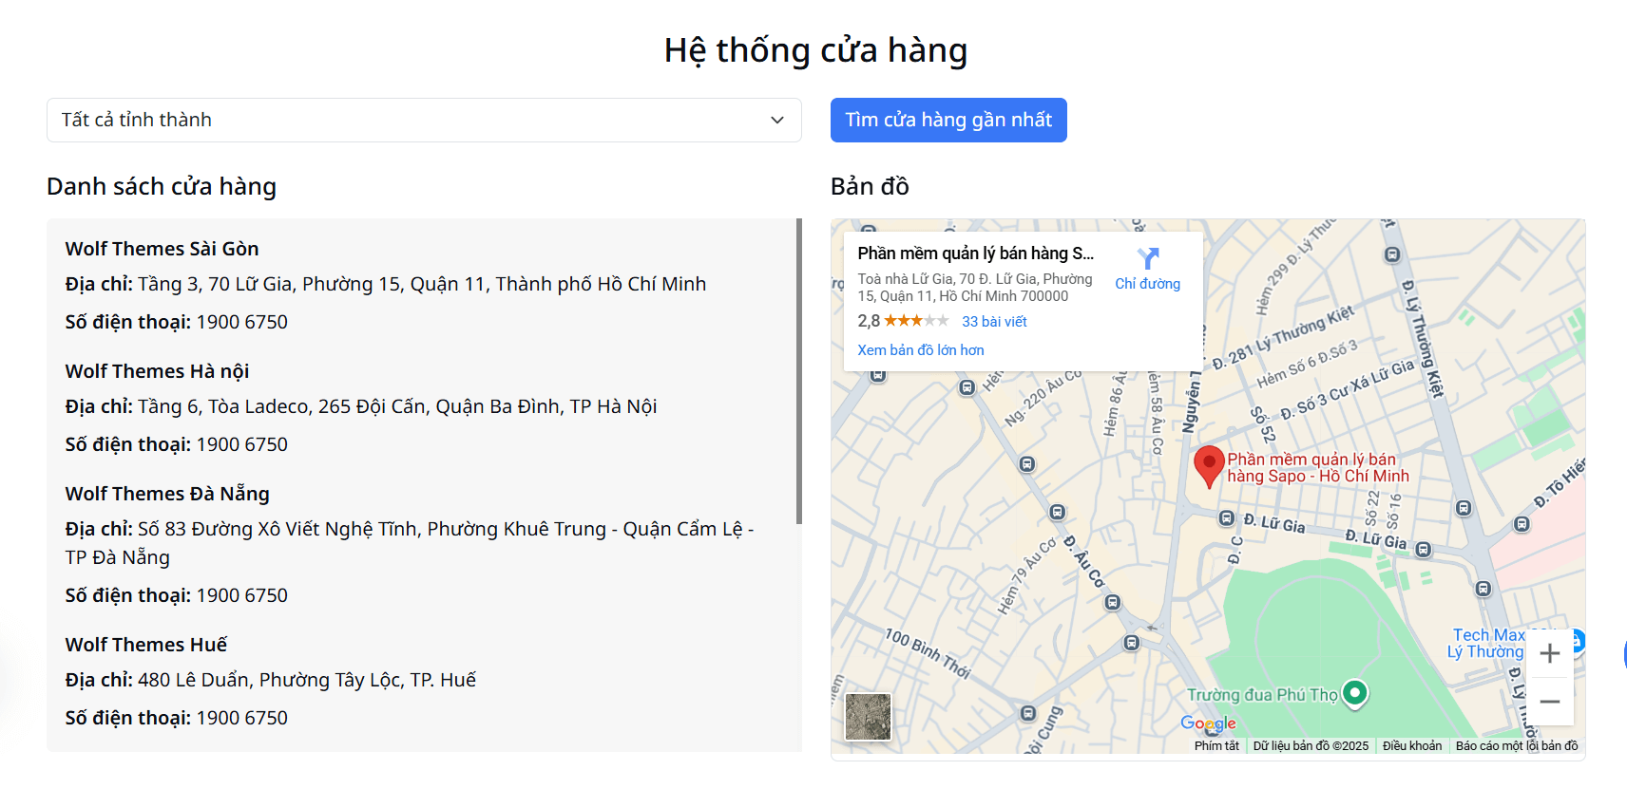Open 'Phím tắt' keyboard shortcuts

1216,746
